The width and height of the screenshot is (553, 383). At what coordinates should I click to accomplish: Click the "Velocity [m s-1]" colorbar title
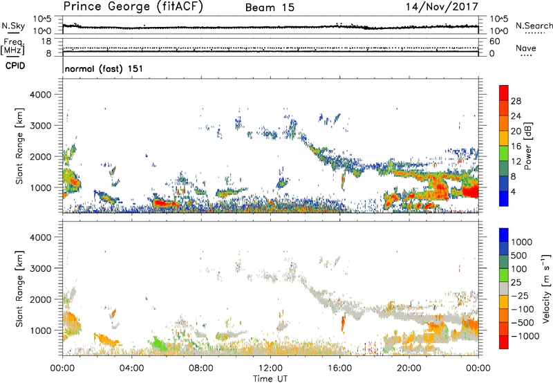pos(546,288)
